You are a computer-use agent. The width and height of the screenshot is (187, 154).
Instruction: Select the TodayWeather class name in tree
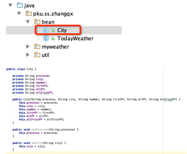pos(75,38)
